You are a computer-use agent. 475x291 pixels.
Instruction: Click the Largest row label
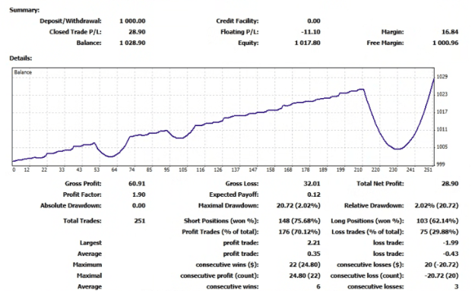click(x=90, y=242)
